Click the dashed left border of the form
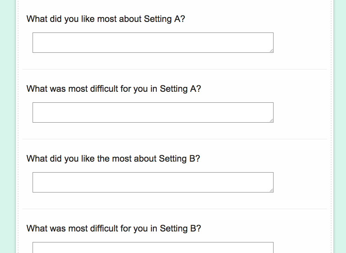 pyautogui.click(x=18, y=122)
